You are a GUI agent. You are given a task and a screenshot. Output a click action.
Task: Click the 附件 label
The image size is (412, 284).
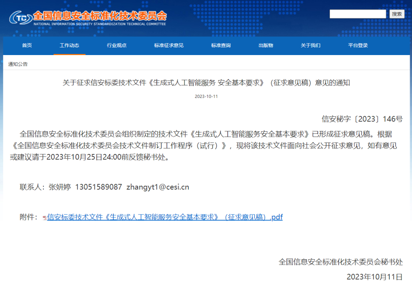tap(29, 217)
